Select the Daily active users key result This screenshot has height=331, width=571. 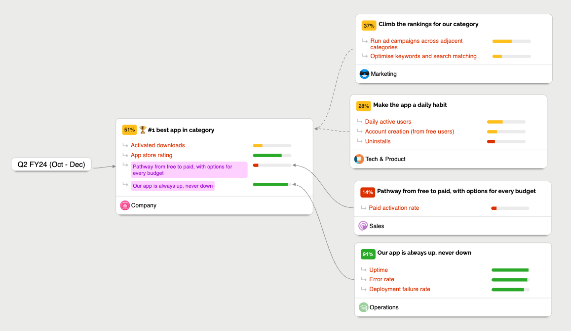[x=388, y=122]
